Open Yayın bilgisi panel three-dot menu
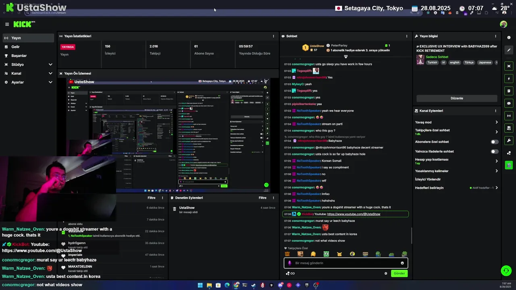The width and height of the screenshot is (516, 290). coord(495,36)
